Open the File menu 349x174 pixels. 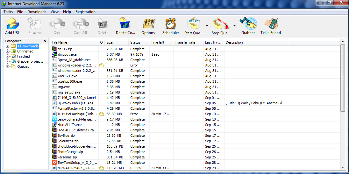click(20, 12)
